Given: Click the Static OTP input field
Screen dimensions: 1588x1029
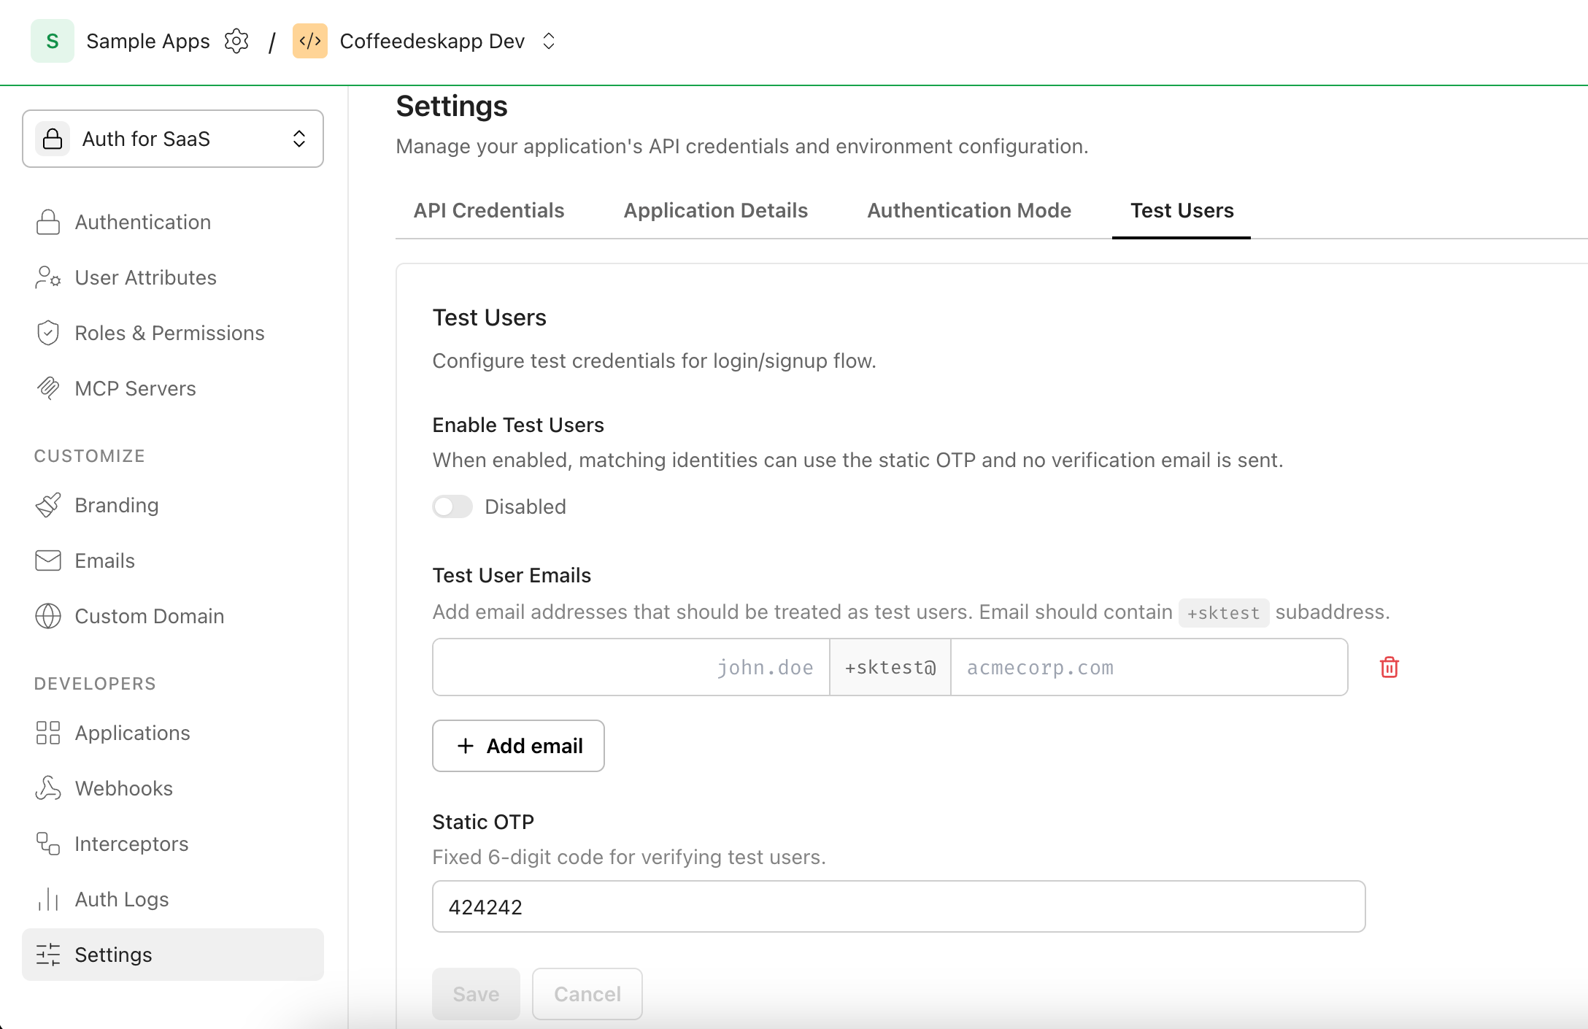Looking at the screenshot, I should pos(898,906).
